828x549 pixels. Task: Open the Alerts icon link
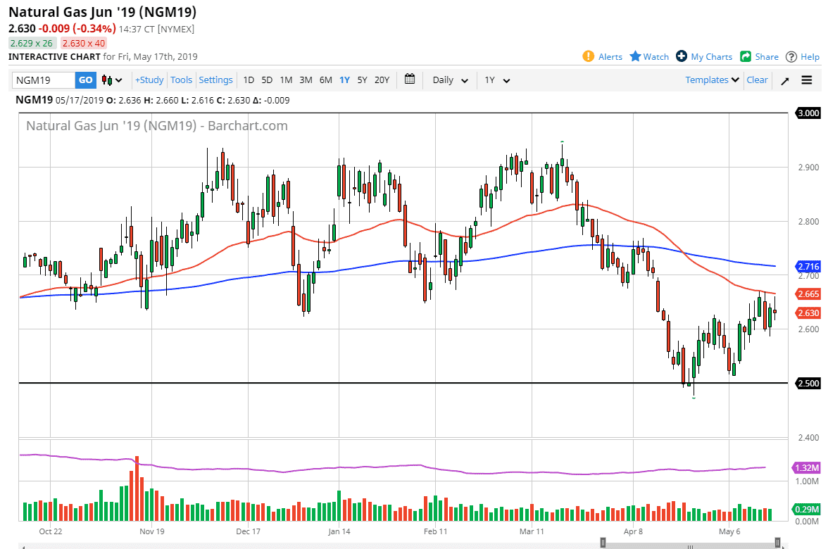589,56
